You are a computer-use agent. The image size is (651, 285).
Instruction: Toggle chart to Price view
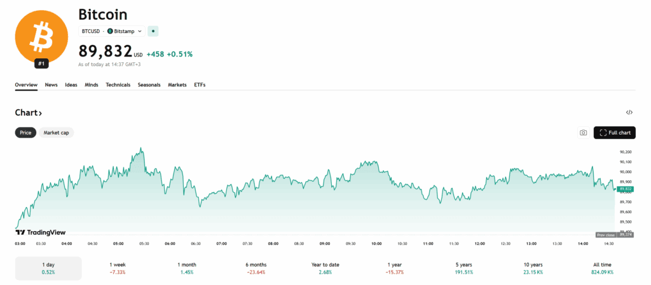25,133
